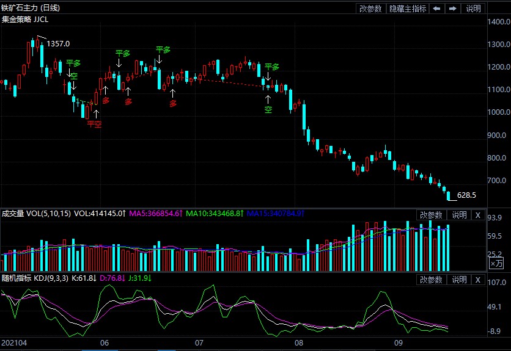This screenshot has width=511, height=351.
Task: Toggle 隐藏主指标 to hide main indicator
Action: [x=408, y=9]
